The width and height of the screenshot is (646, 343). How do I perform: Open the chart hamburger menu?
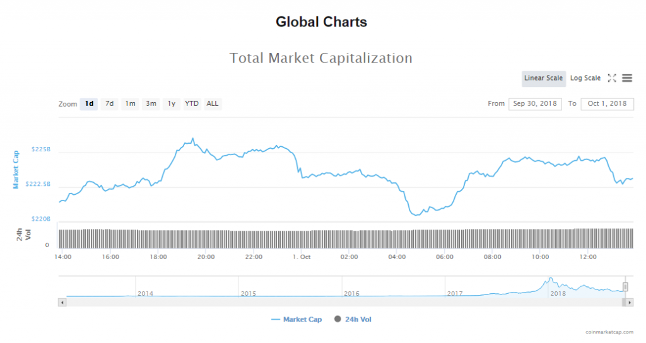(x=627, y=78)
